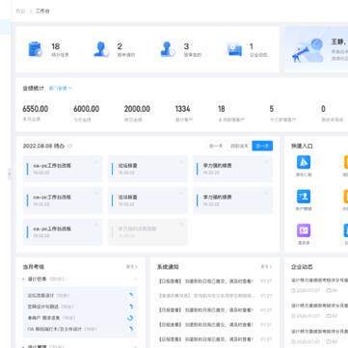Open the first 论坛核查 to-do card

[x=147, y=169]
